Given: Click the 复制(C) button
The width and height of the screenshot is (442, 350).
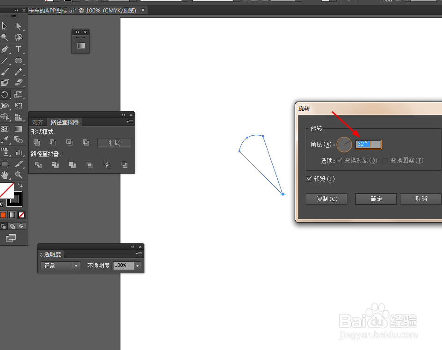Looking at the screenshot, I should pos(327,199).
